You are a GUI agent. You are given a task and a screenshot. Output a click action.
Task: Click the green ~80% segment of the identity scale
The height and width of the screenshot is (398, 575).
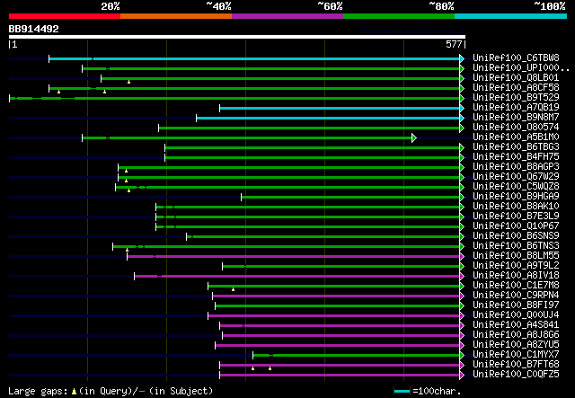pos(399,16)
